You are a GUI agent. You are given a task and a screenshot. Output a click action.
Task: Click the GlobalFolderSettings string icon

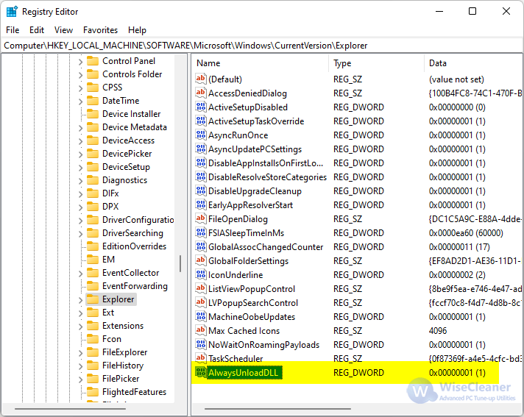coord(200,261)
